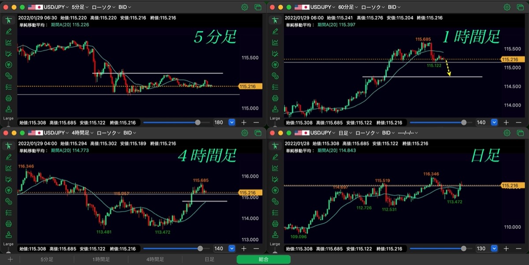Select the cursor tool in the 5分足 chart

(9, 20)
